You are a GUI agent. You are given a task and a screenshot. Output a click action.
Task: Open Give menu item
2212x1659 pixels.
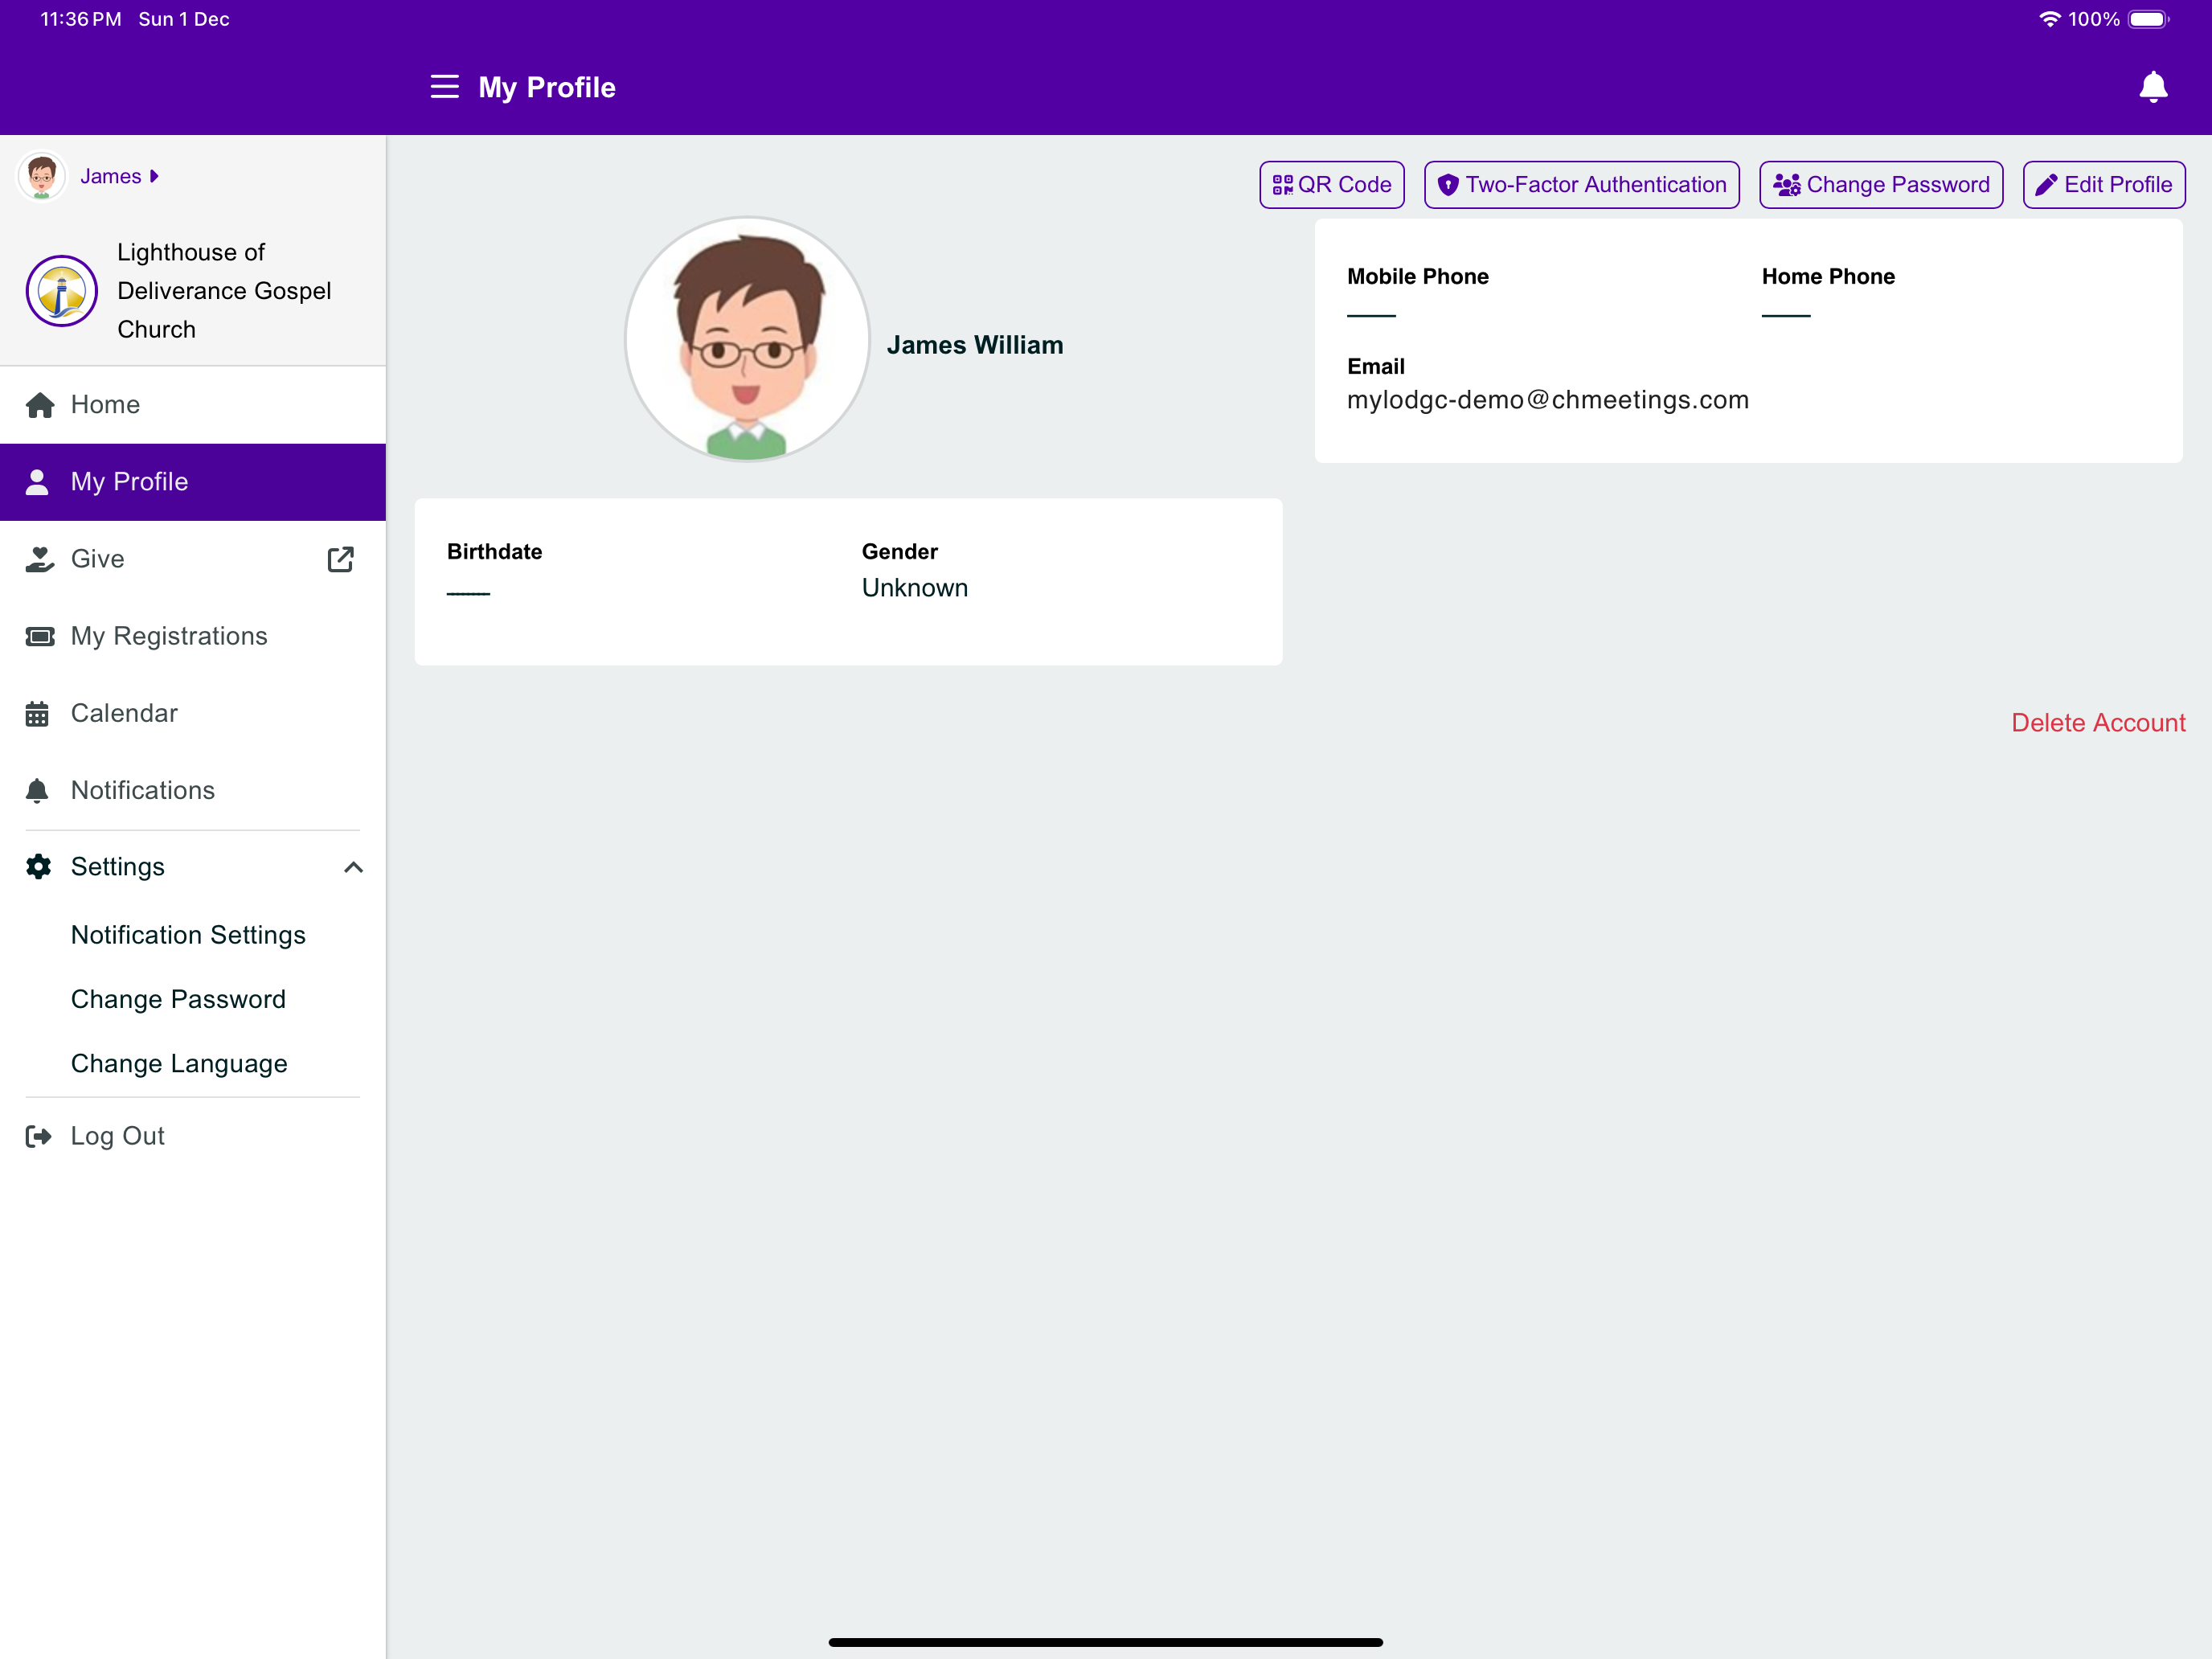(193, 559)
